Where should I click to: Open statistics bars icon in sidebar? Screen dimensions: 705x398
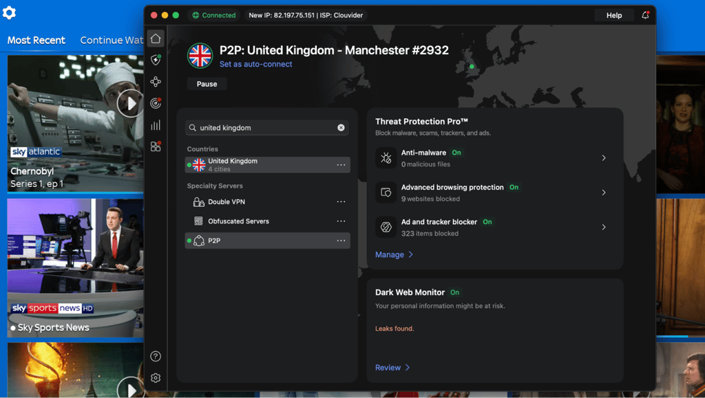[x=156, y=125]
